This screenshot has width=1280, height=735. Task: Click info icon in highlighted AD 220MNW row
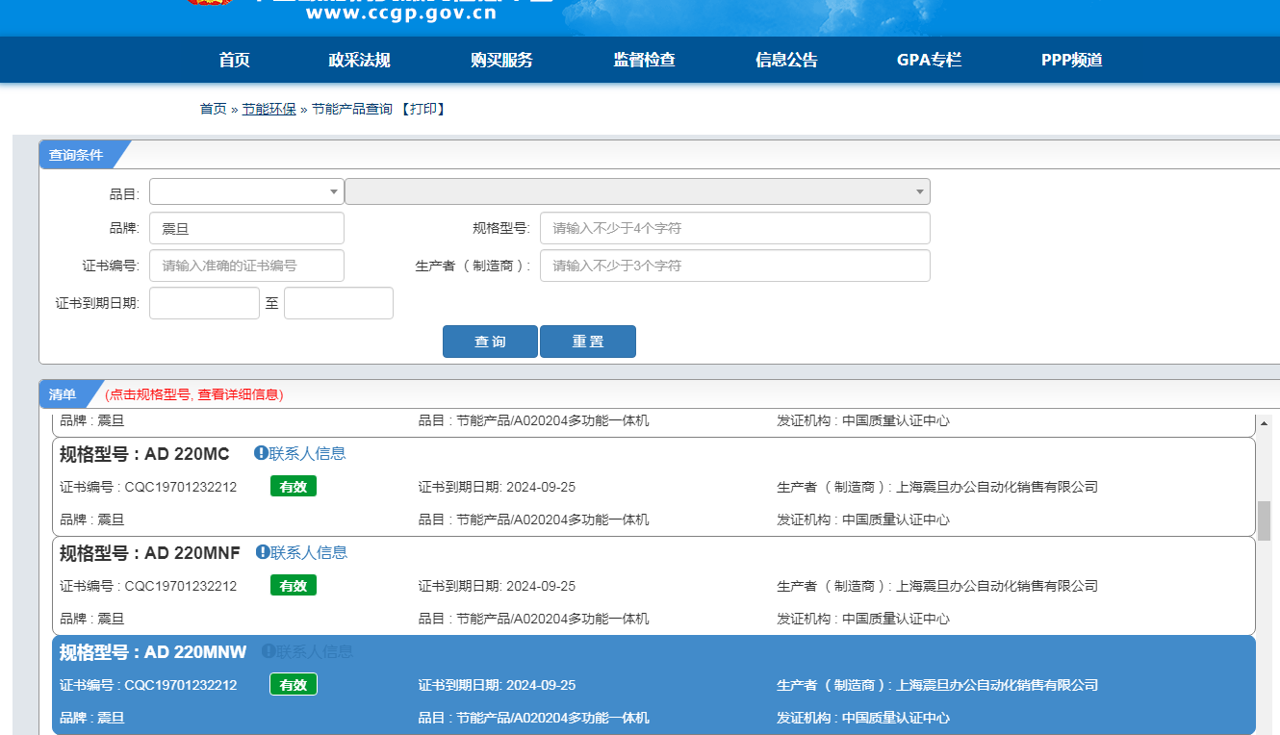coord(269,651)
